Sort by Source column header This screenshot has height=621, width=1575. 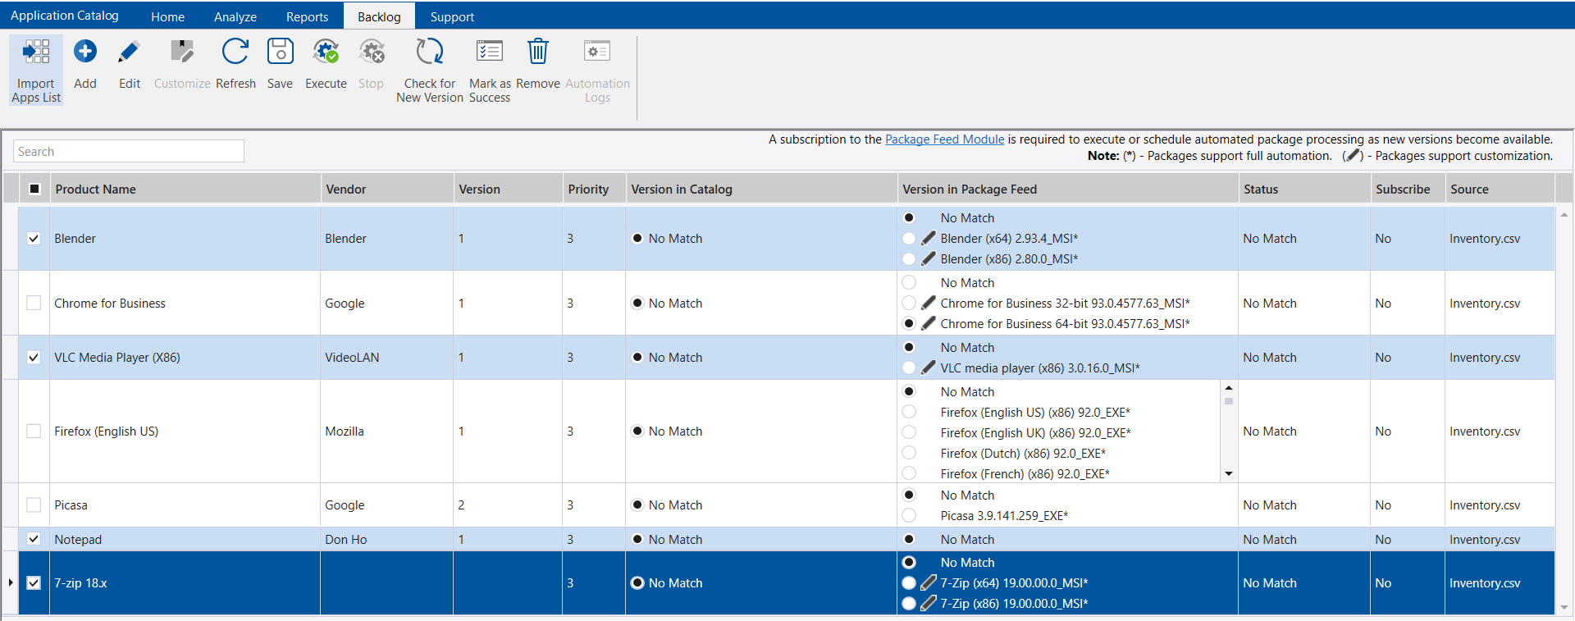click(1500, 189)
